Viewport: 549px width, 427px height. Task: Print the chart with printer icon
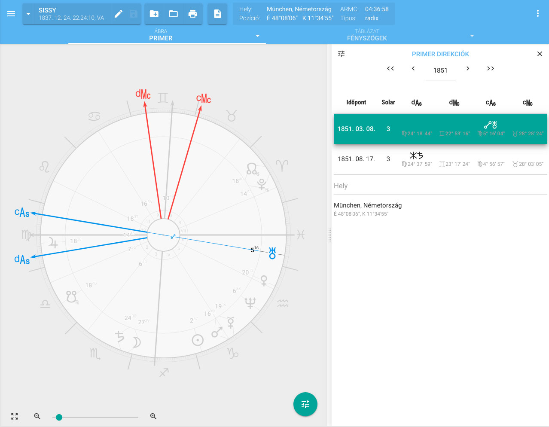coord(193,14)
